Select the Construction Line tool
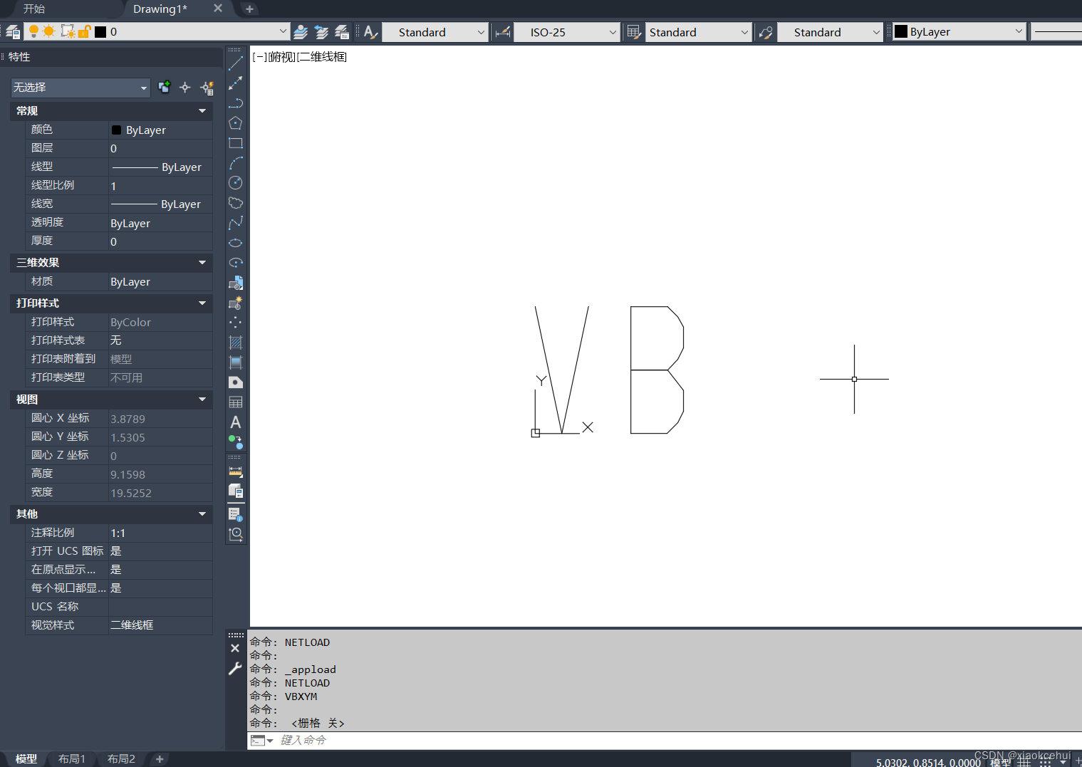1082x767 pixels. coord(236,83)
